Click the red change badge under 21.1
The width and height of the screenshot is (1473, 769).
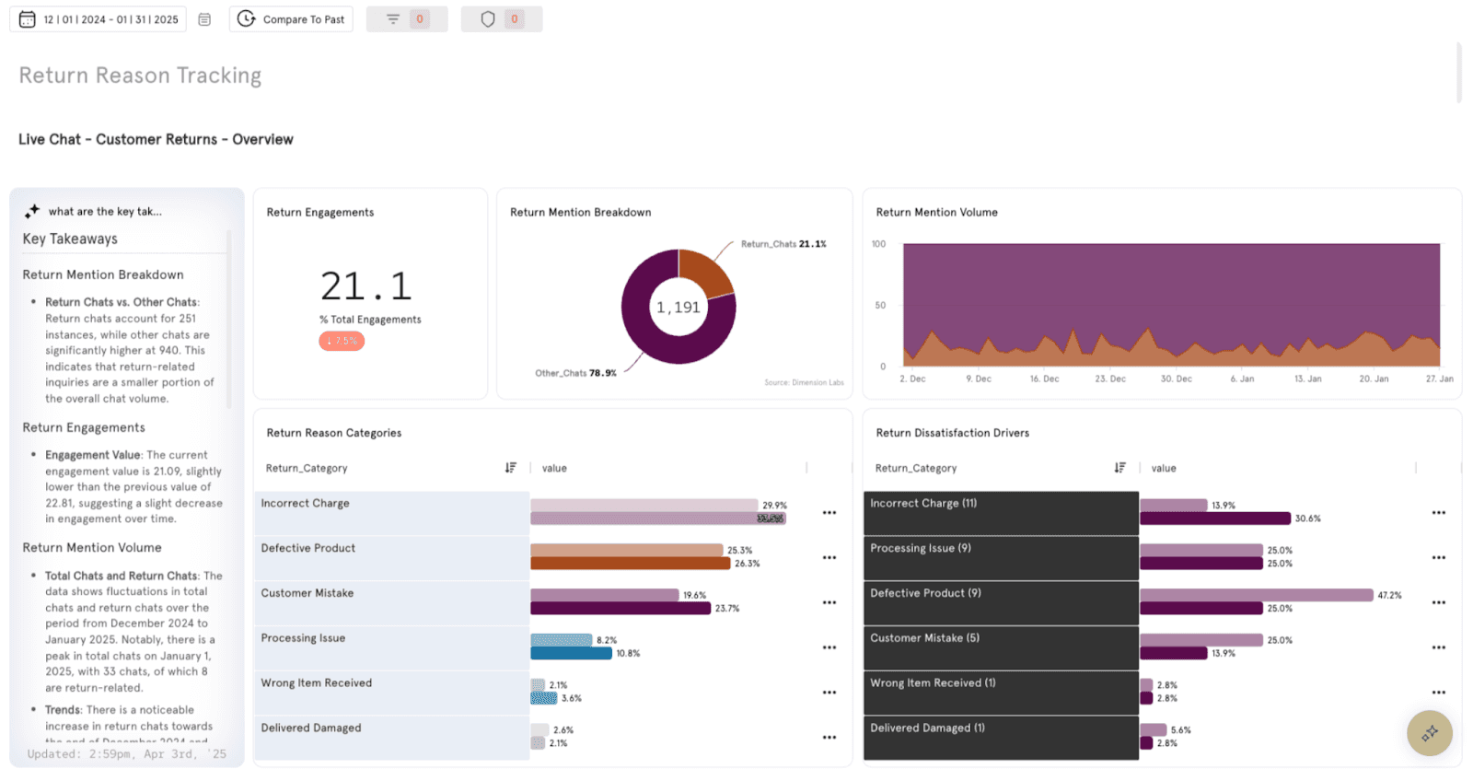[x=342, y=341]
